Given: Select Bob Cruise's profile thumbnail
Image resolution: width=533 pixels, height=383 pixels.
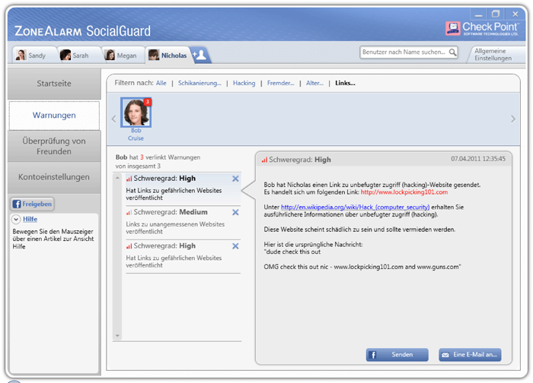Looking at the screenshot, I should 136,112.
